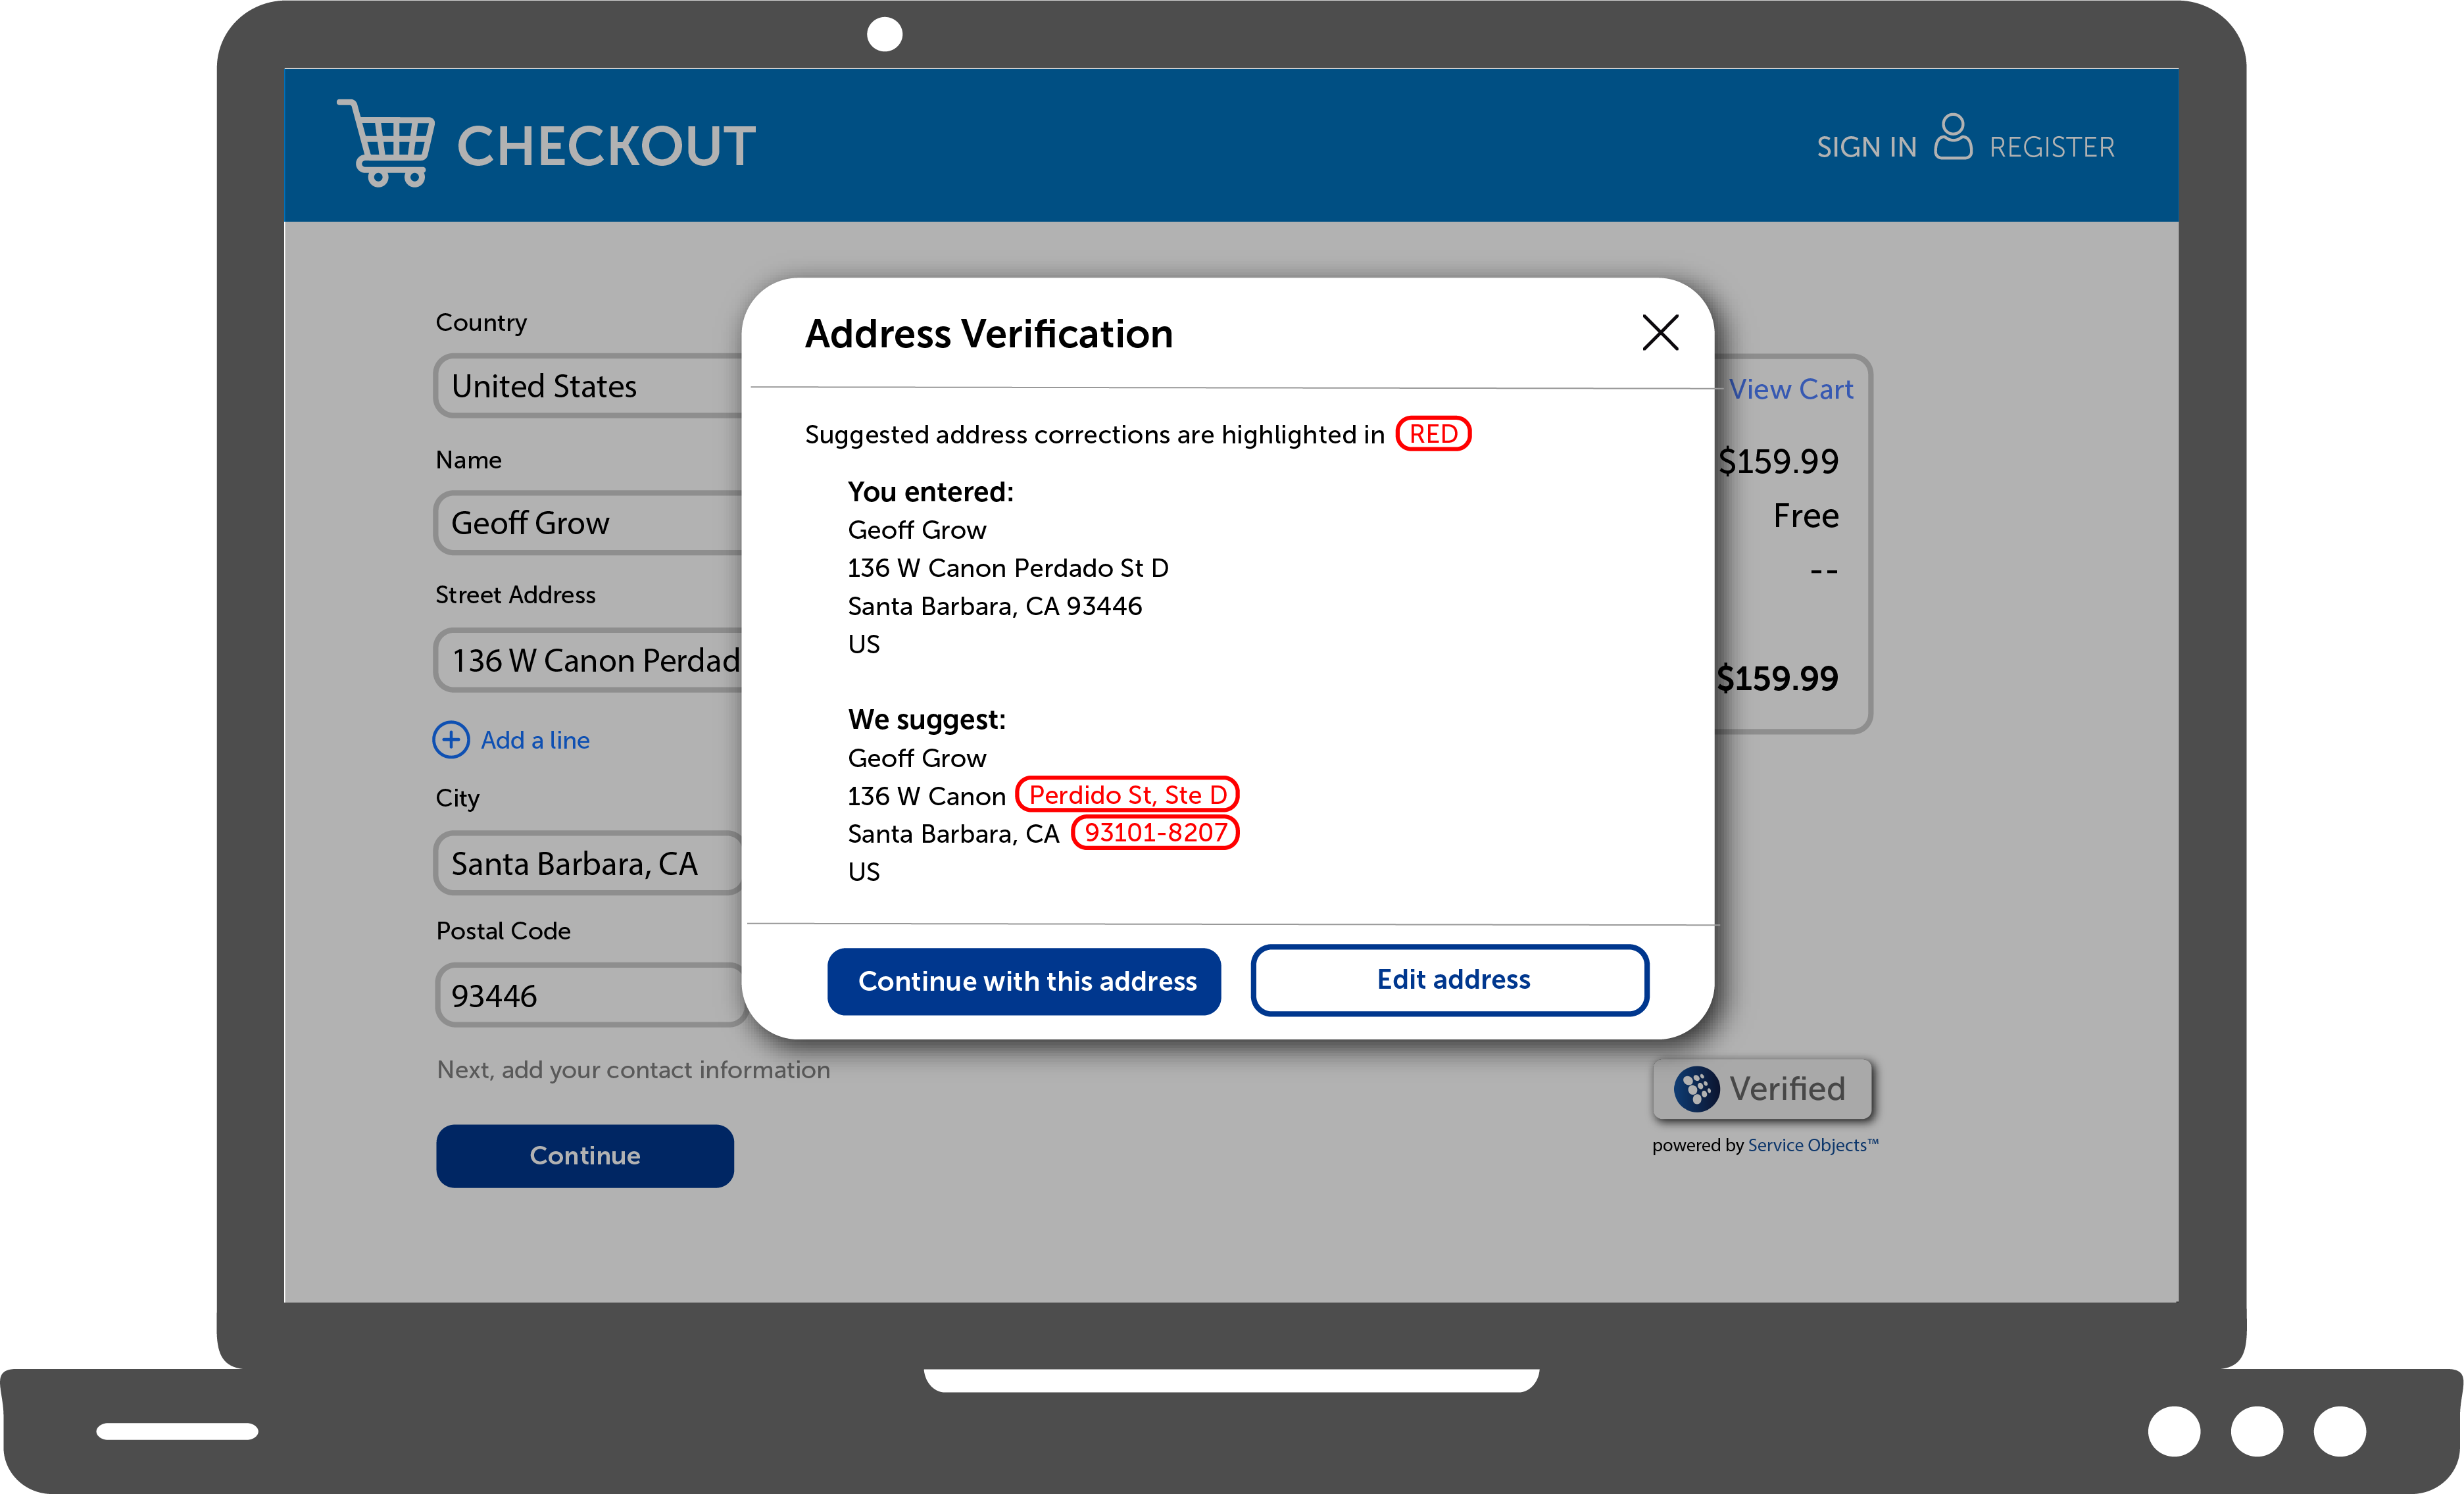
Task: Select suggested ZIP 93101-8207
Action: (x=1155, y=833)
